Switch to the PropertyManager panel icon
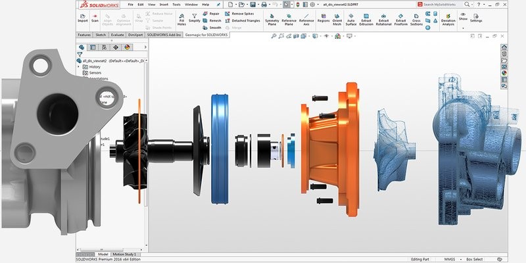The image size is (526, 263). coord(93,47)
